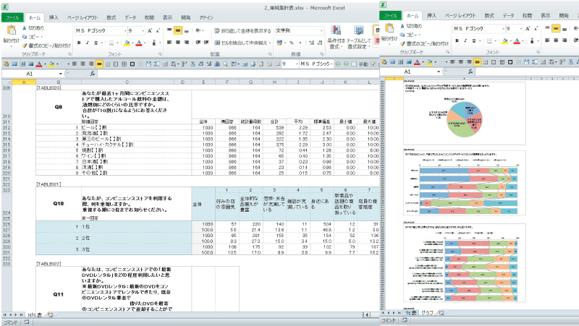
Task: Select the Q10 cell in left window
Action: [59, 204]
